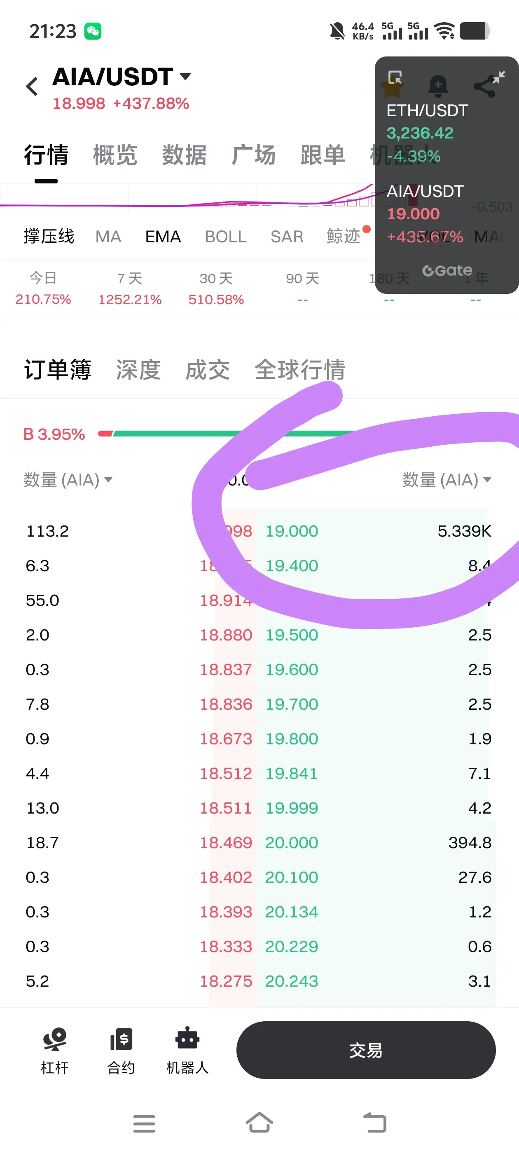Image resolution: width=519 pixels, height=1154 pixels.
Task: Tap ask price 19.600
Action: (292, 669)
